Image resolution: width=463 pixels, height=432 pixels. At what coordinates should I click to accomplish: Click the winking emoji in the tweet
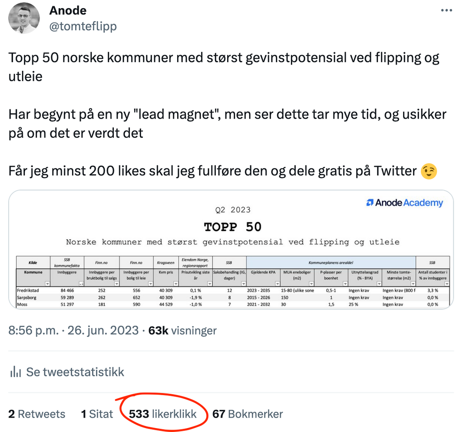[429, 171]
